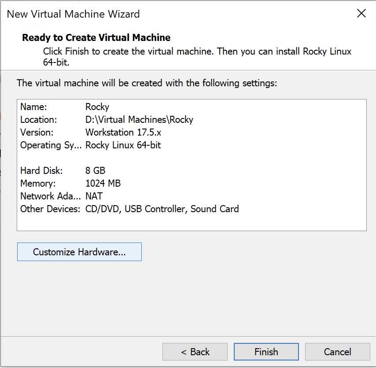376x368 pixels.
Task: Click the 8 GB hard disk value
Action: pos(96,171)
